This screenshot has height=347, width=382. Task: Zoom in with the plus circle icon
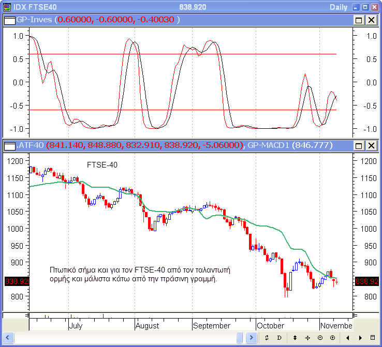pos(332,338)
